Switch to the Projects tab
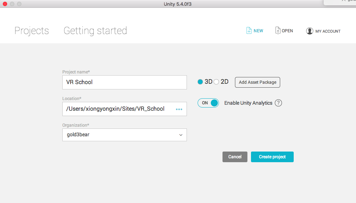This screenshot has width=356, height=203. click(x=32, y=31)
